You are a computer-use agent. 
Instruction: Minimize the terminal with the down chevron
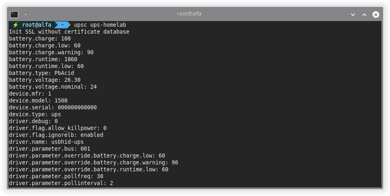353,14
